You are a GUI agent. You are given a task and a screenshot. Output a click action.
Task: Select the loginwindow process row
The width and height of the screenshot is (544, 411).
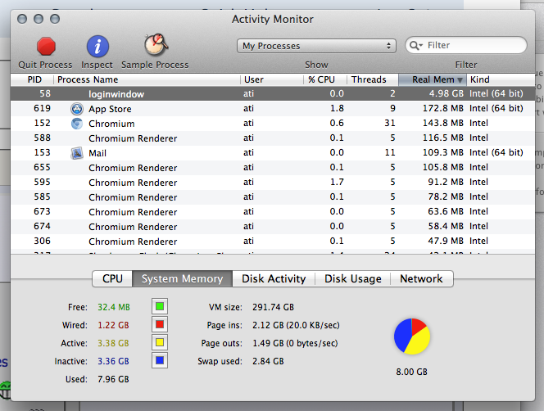point(273,93)
